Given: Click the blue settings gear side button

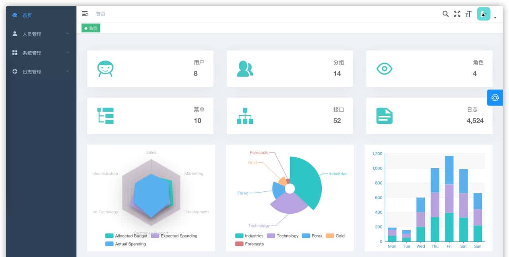Looking at the screenshot, I should click(x=495, y=97).
